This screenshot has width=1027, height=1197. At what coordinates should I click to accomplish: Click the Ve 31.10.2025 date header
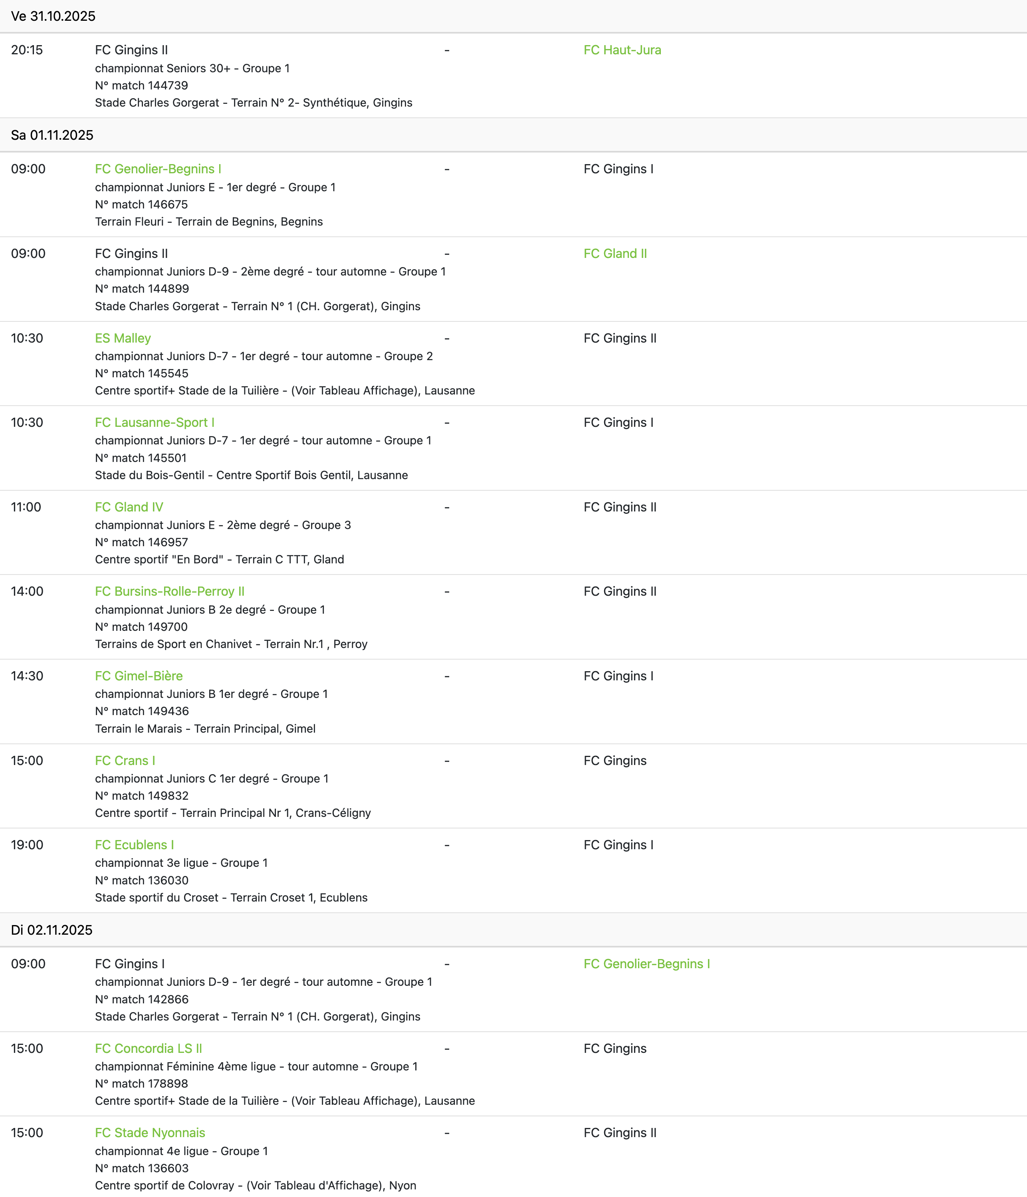(53, 16)
